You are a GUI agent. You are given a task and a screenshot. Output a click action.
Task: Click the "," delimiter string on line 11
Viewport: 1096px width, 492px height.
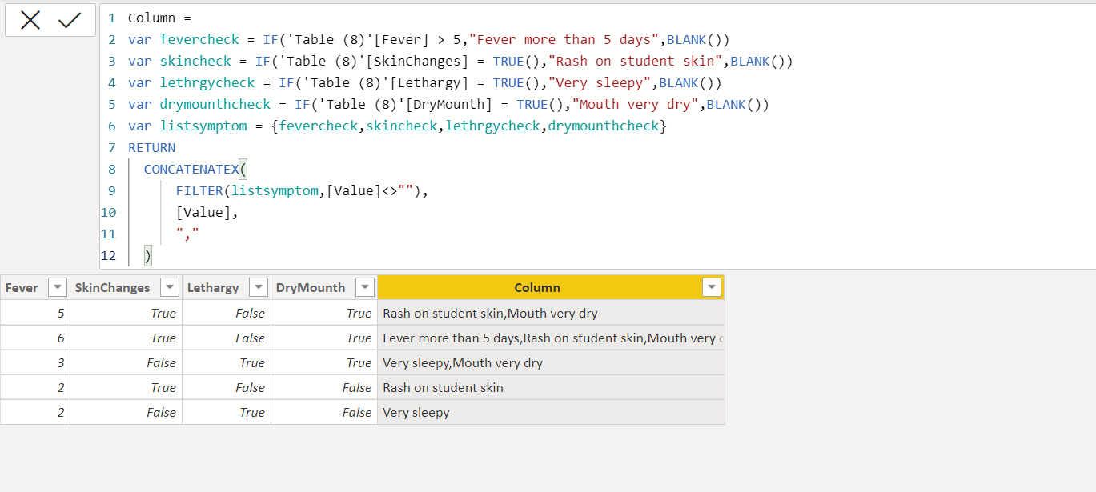click(x=188, y=234)
